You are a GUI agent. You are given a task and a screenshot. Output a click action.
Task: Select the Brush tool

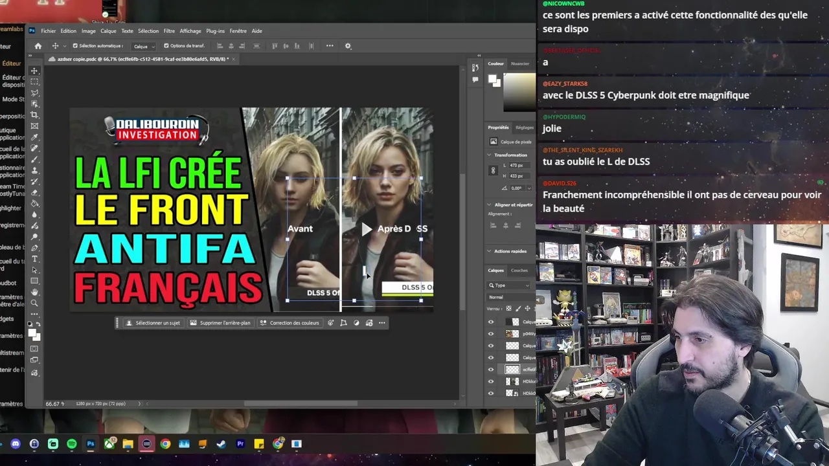coord(34,159)
